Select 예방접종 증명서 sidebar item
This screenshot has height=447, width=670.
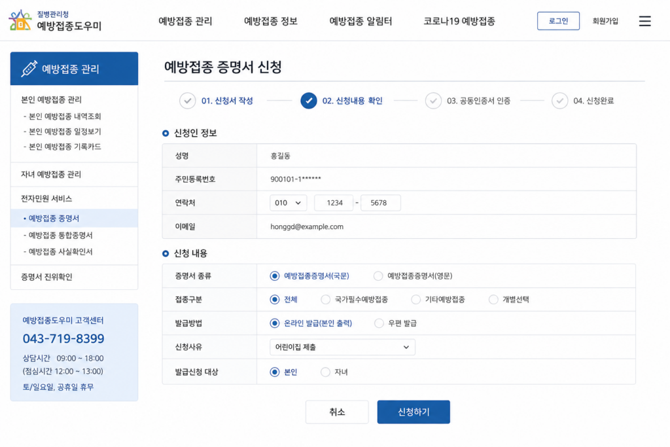75,219
